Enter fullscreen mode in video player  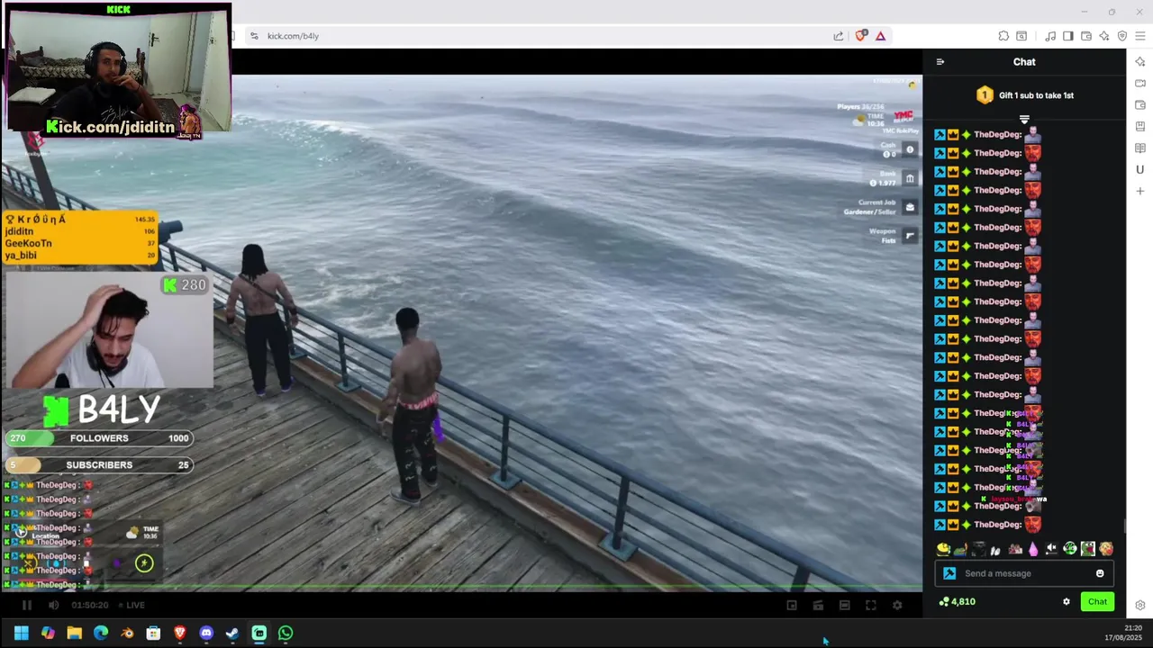tap(871, 606)
